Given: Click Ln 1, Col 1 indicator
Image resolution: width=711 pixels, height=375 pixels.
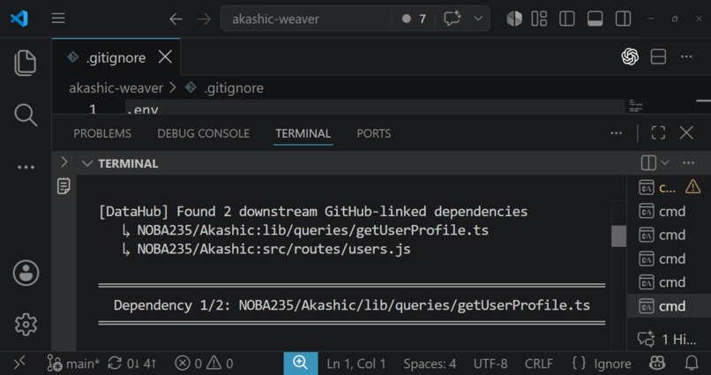Looking at the screenshot, I should pyautogui.click(x=356, y=364).
